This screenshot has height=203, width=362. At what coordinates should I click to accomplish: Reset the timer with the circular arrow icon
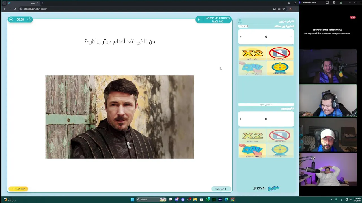click(29, 19)
